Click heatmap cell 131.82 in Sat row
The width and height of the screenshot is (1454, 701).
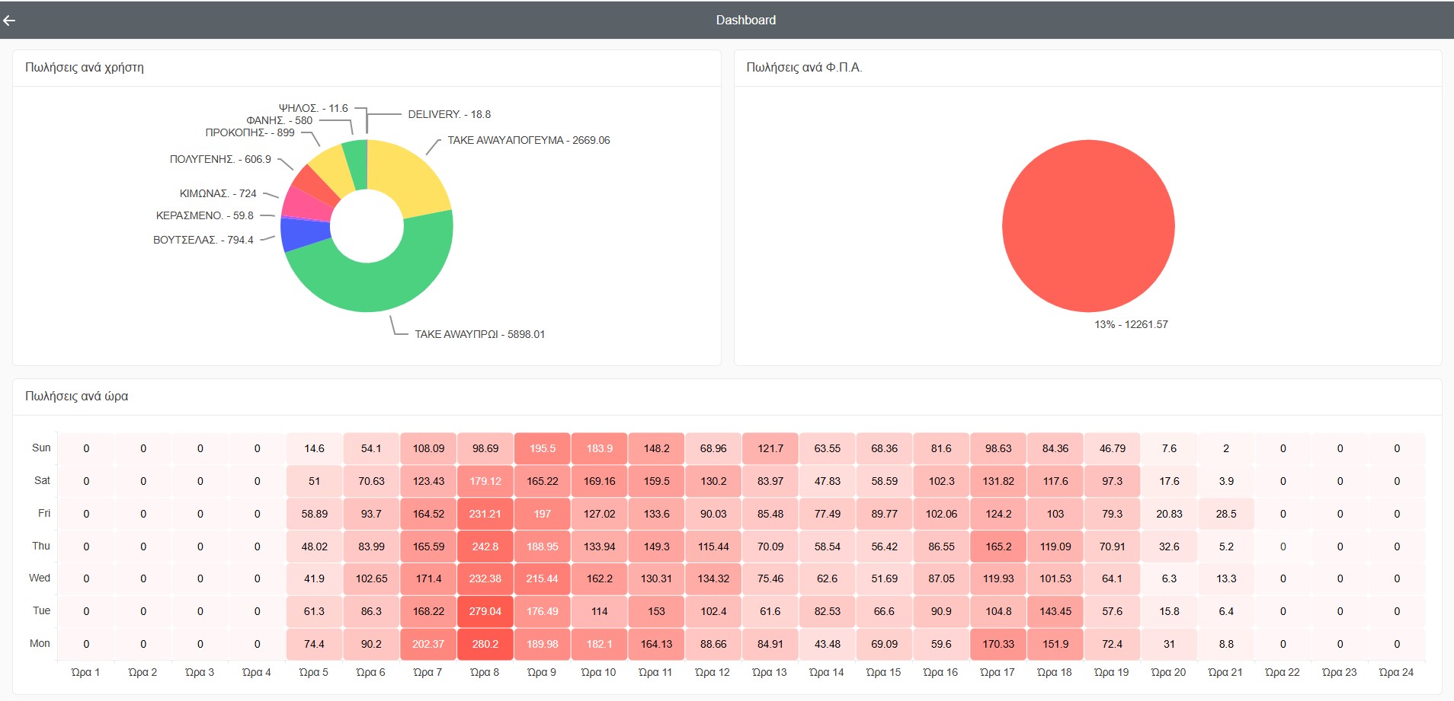coord(998,481)
